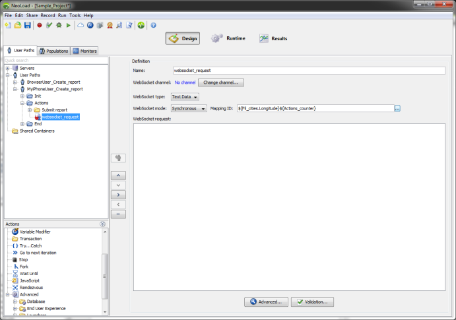The height and width of the screenshot is (320, 456).
Task: Switch to Results mode
Action: 273,38
